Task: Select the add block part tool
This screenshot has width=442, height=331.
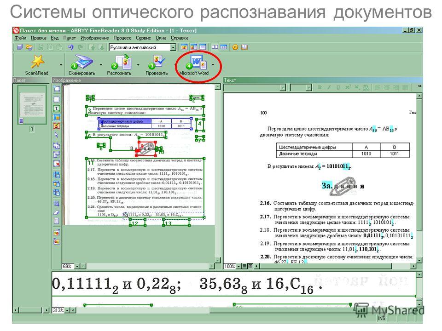Action: 57,146
